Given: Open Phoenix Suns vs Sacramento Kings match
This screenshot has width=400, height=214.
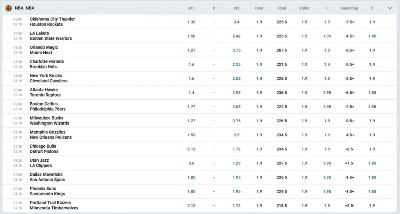Looking at the screenshot, I should (47, 191).
